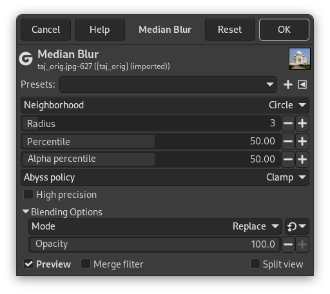This screenshot has height=294, width=330.
Task: Save current settings as named preset
Action: point(288,84)
